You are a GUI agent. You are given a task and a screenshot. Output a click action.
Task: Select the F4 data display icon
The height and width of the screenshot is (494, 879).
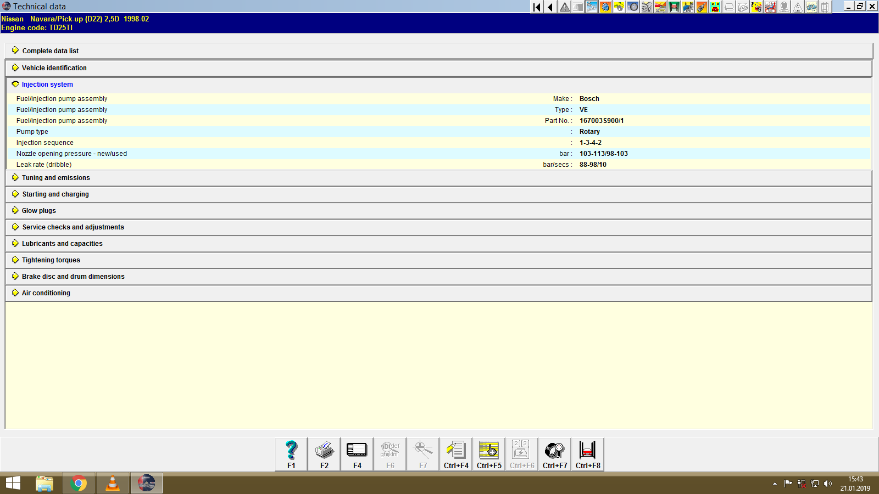357,453
